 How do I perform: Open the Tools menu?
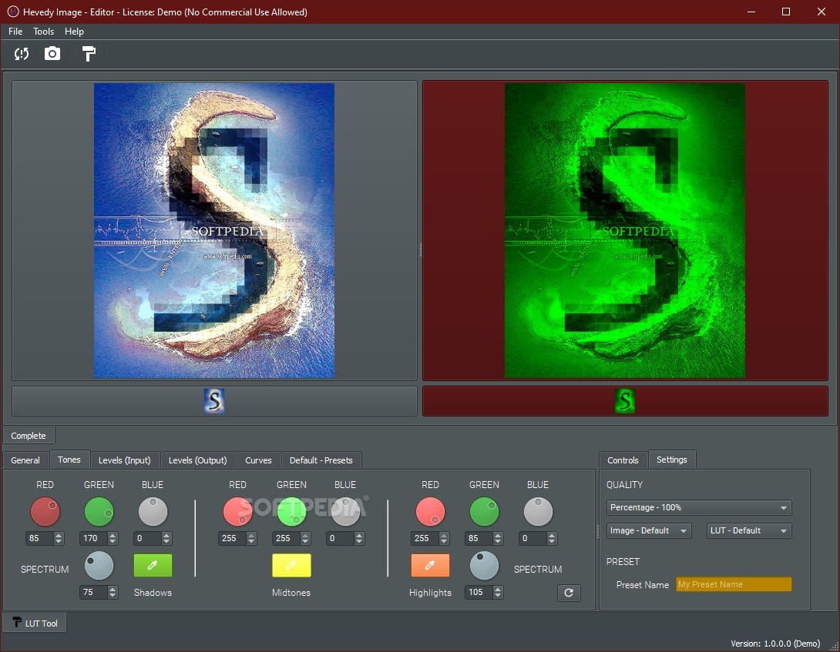click(43, 32)
